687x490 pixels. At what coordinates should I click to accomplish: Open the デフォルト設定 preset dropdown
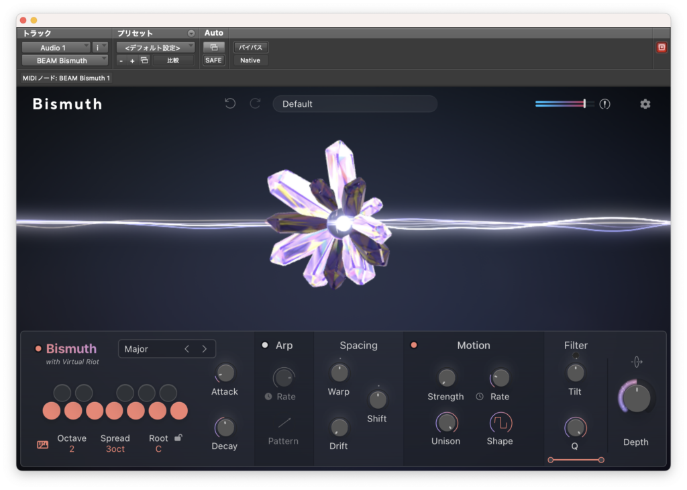(156, 48)
